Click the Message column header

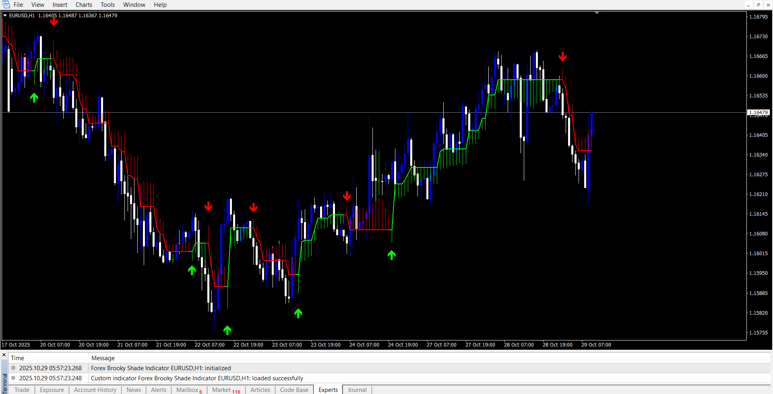tap(103, 358)
